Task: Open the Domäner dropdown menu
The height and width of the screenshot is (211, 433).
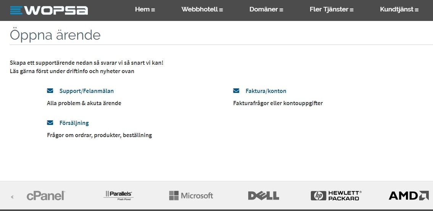Action: point(267,10)
